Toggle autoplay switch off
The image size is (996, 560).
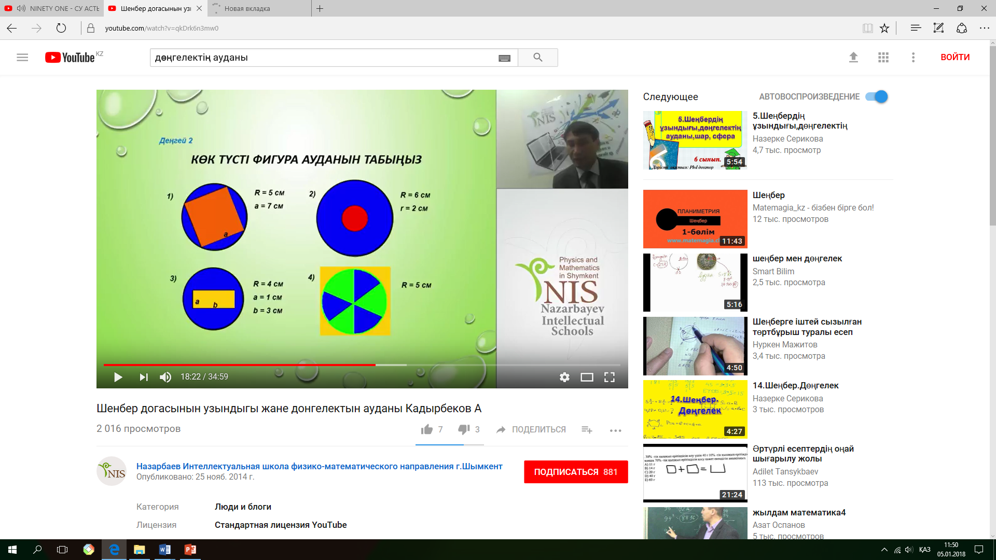point(877,96)
